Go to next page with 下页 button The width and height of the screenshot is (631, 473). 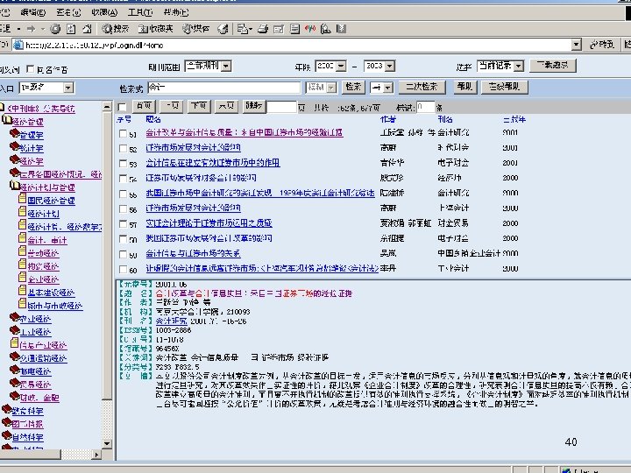(x=199, y=106)
